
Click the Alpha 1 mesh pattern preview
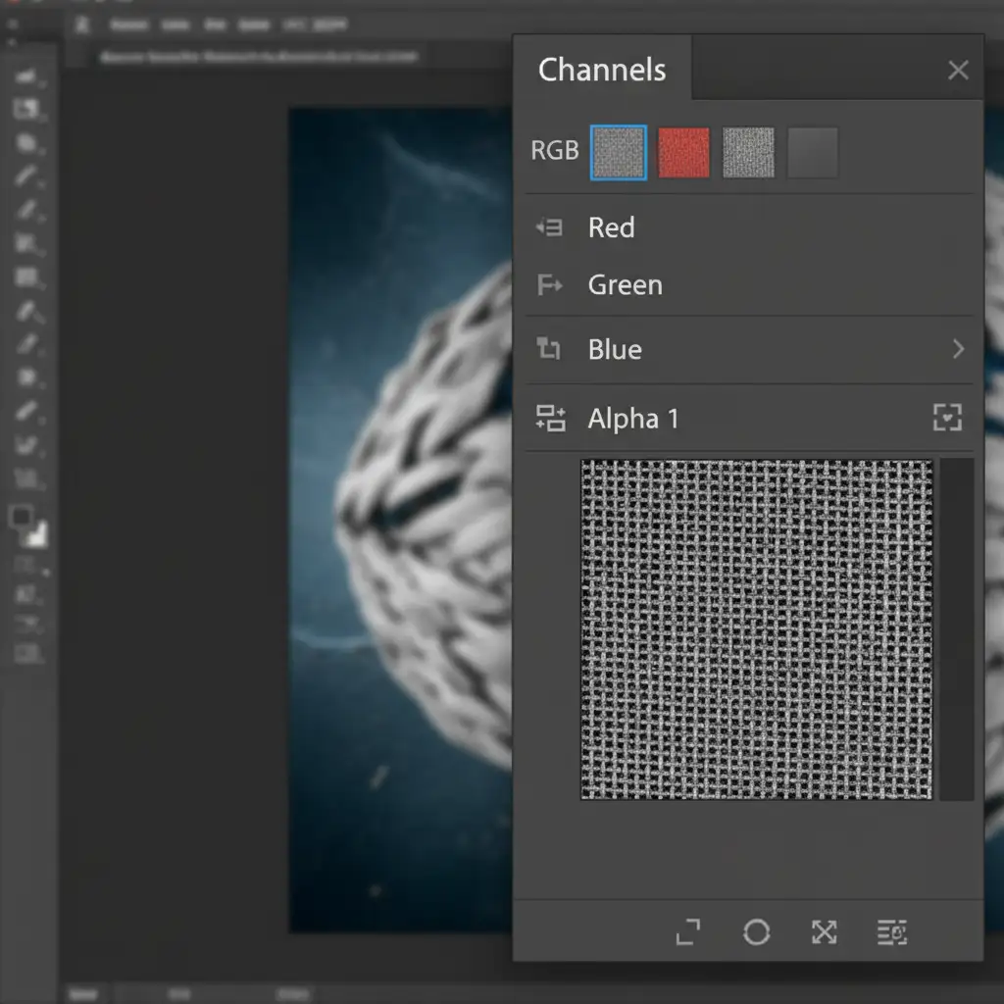756,628
